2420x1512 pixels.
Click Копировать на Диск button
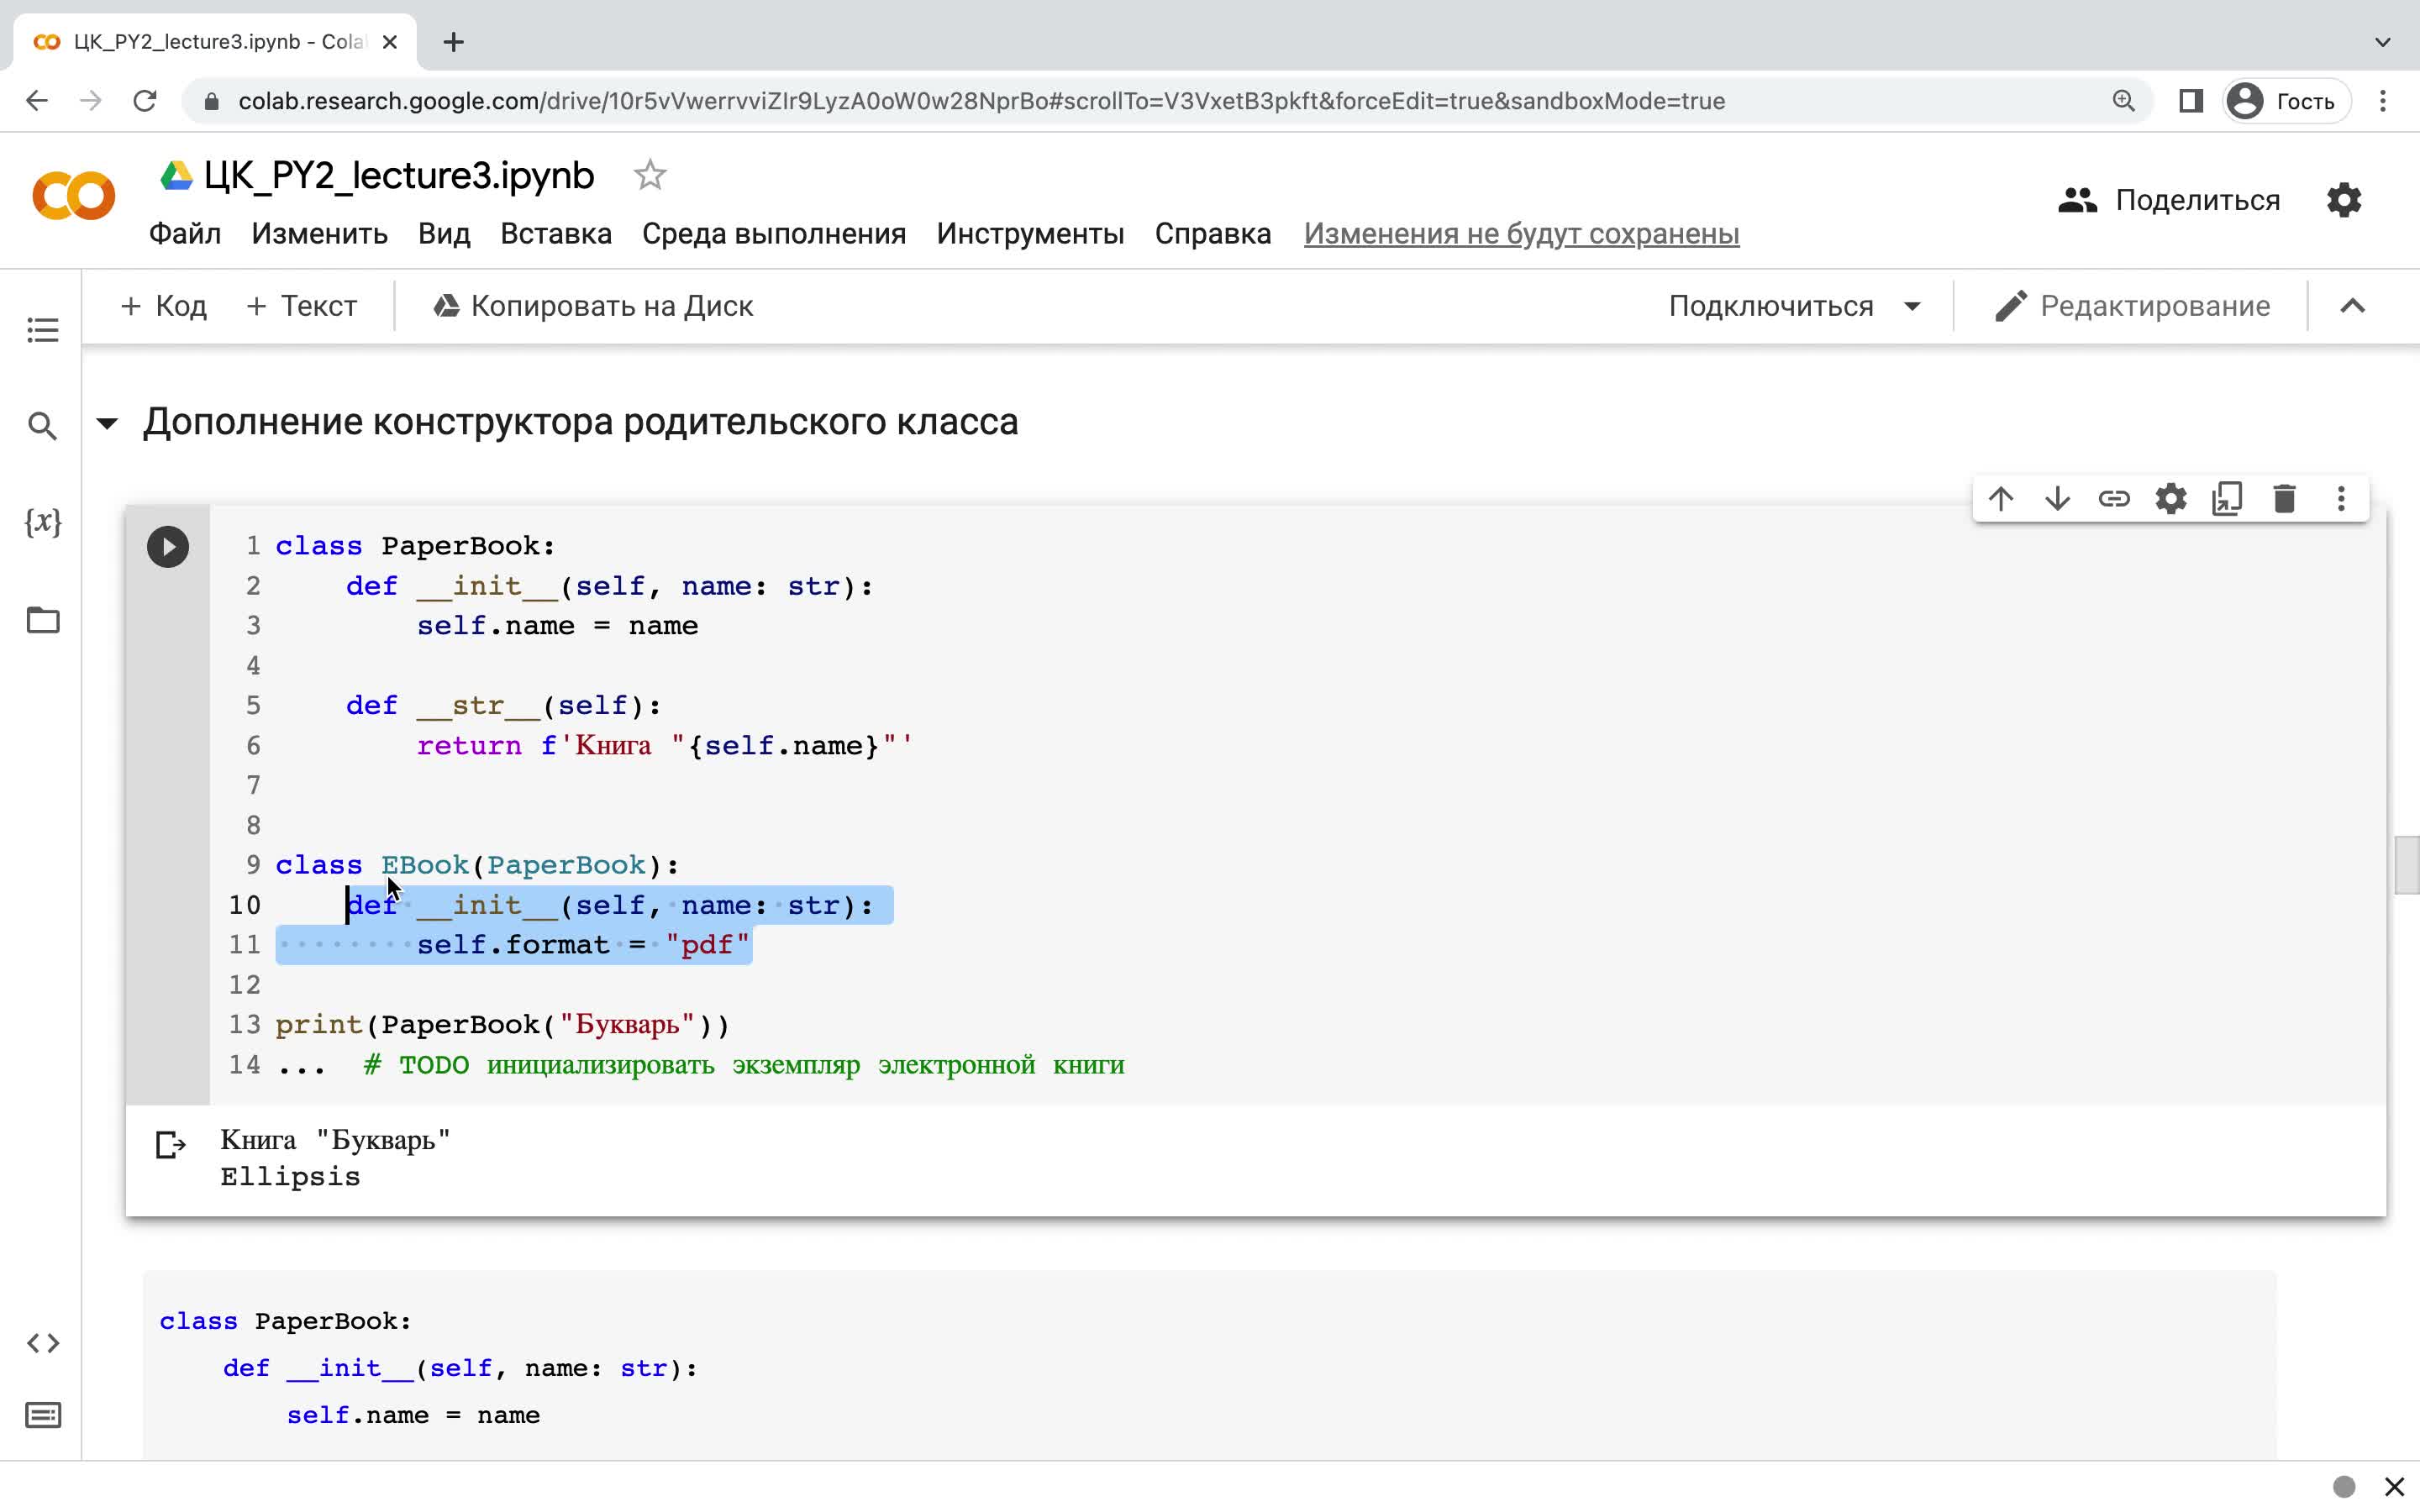point(593,306)
